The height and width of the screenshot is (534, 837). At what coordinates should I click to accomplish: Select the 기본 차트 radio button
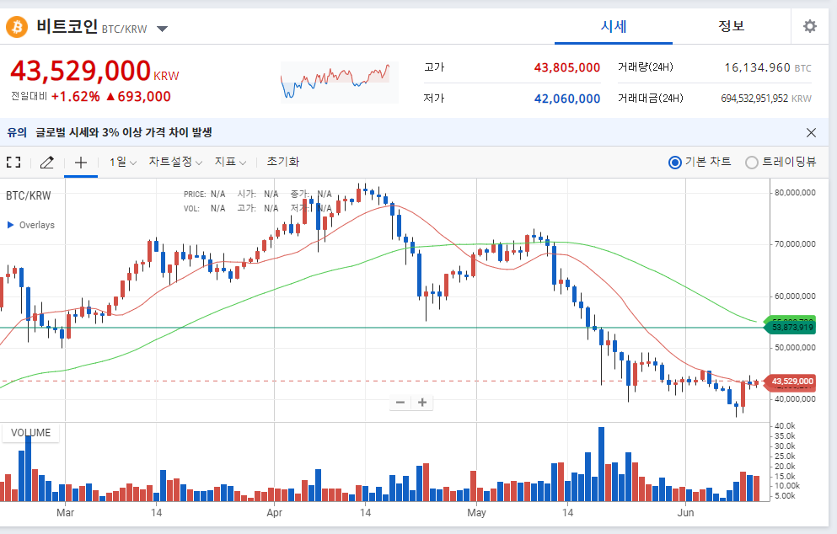(674, 163)
